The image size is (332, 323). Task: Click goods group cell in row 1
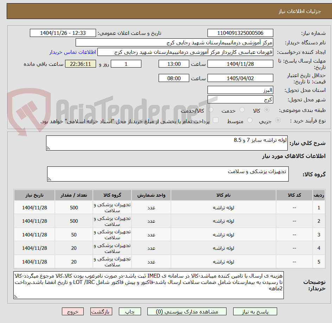[112, 208]
